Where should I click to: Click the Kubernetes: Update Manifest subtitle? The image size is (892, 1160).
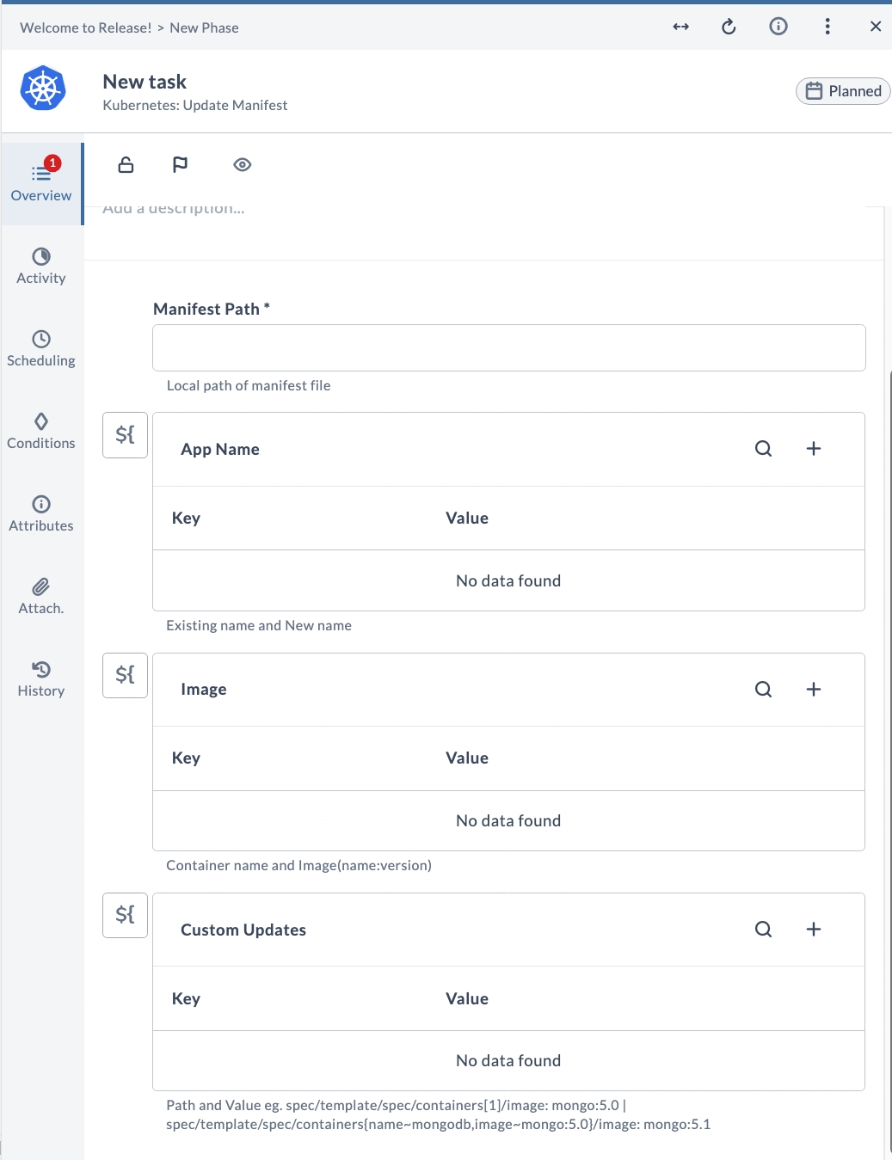point(195,105)
